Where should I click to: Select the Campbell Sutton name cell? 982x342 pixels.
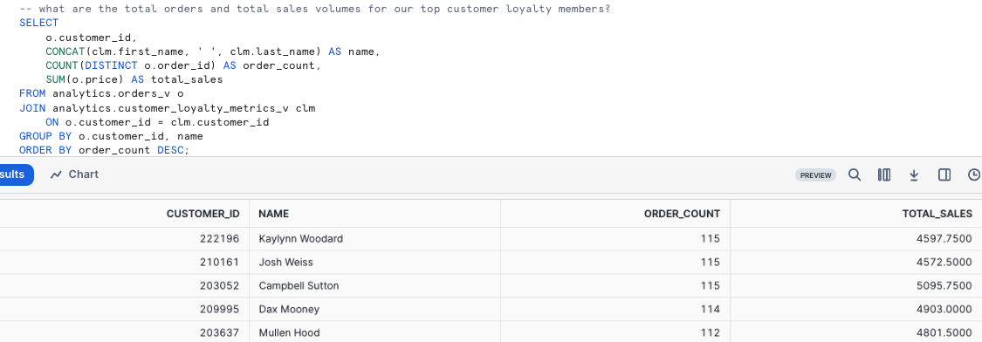coord(374,285)
